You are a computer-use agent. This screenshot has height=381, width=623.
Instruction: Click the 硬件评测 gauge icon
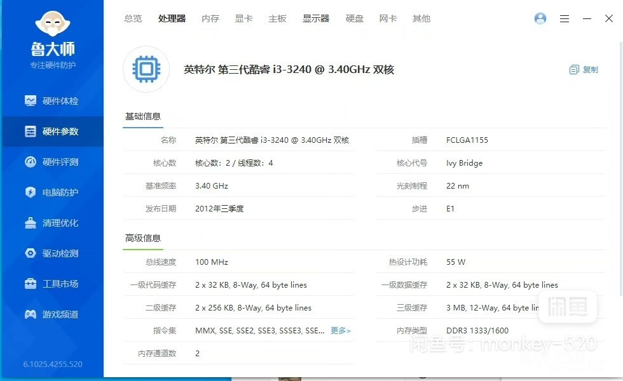(x=31, y=162)
